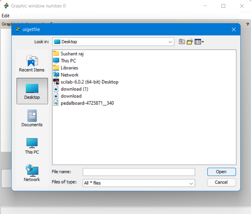Expand the Look in folder dropdown

click(x=170, y=42)
